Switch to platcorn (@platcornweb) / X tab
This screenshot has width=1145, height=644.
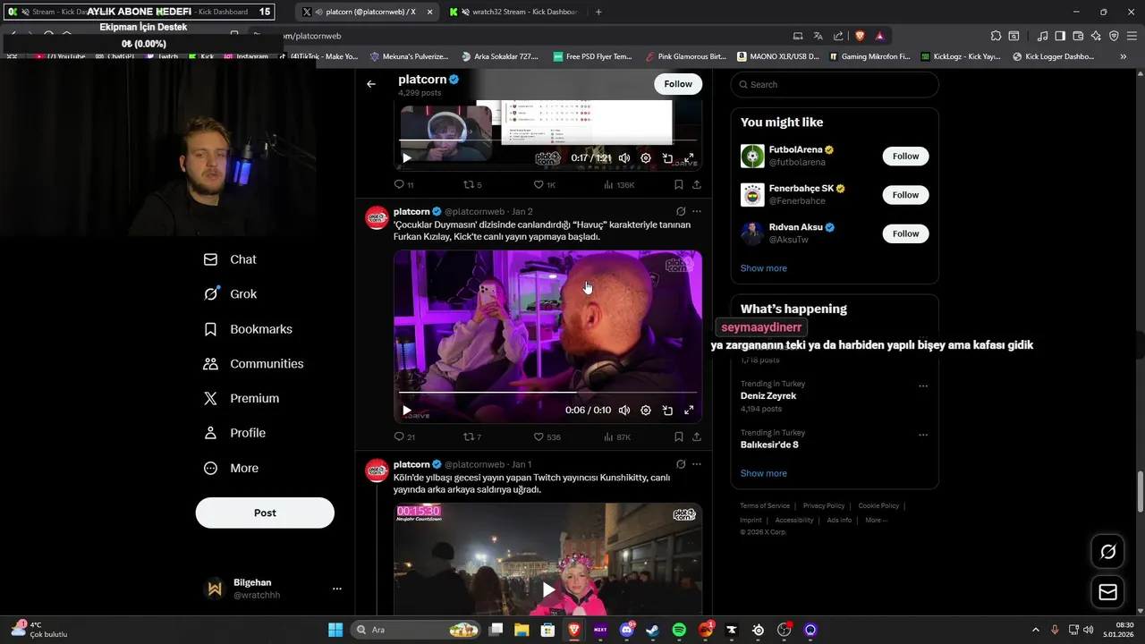click(367, 12)
